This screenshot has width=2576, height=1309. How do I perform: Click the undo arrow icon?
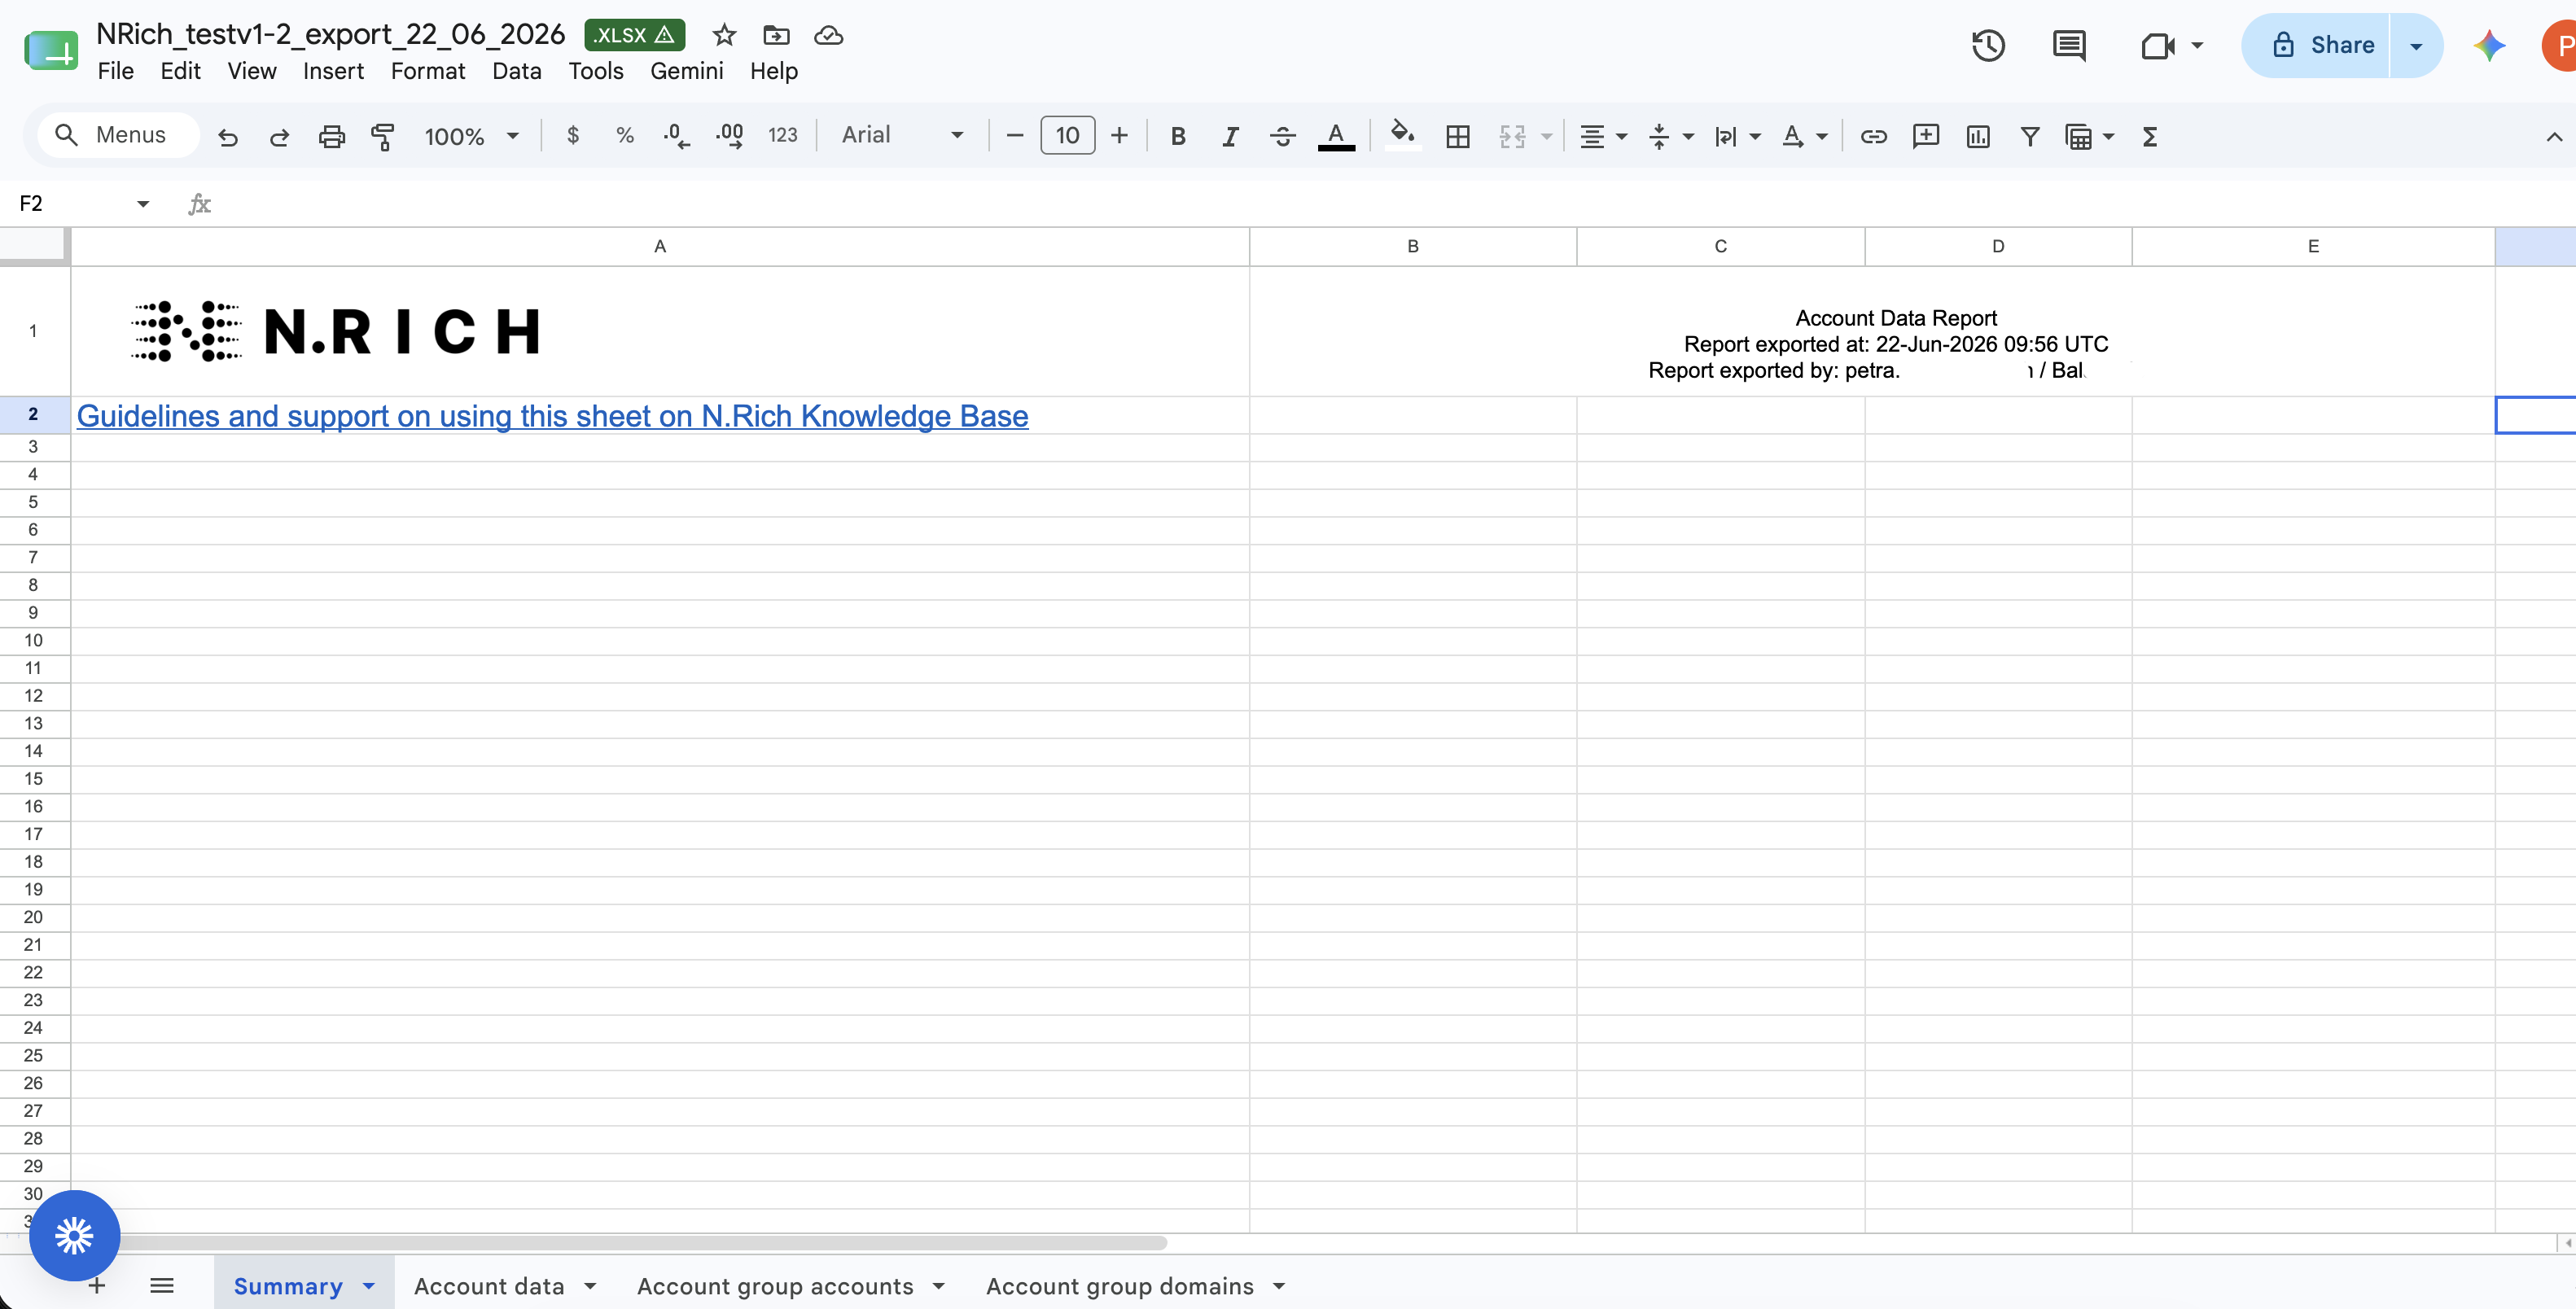(x=228, y=136)
